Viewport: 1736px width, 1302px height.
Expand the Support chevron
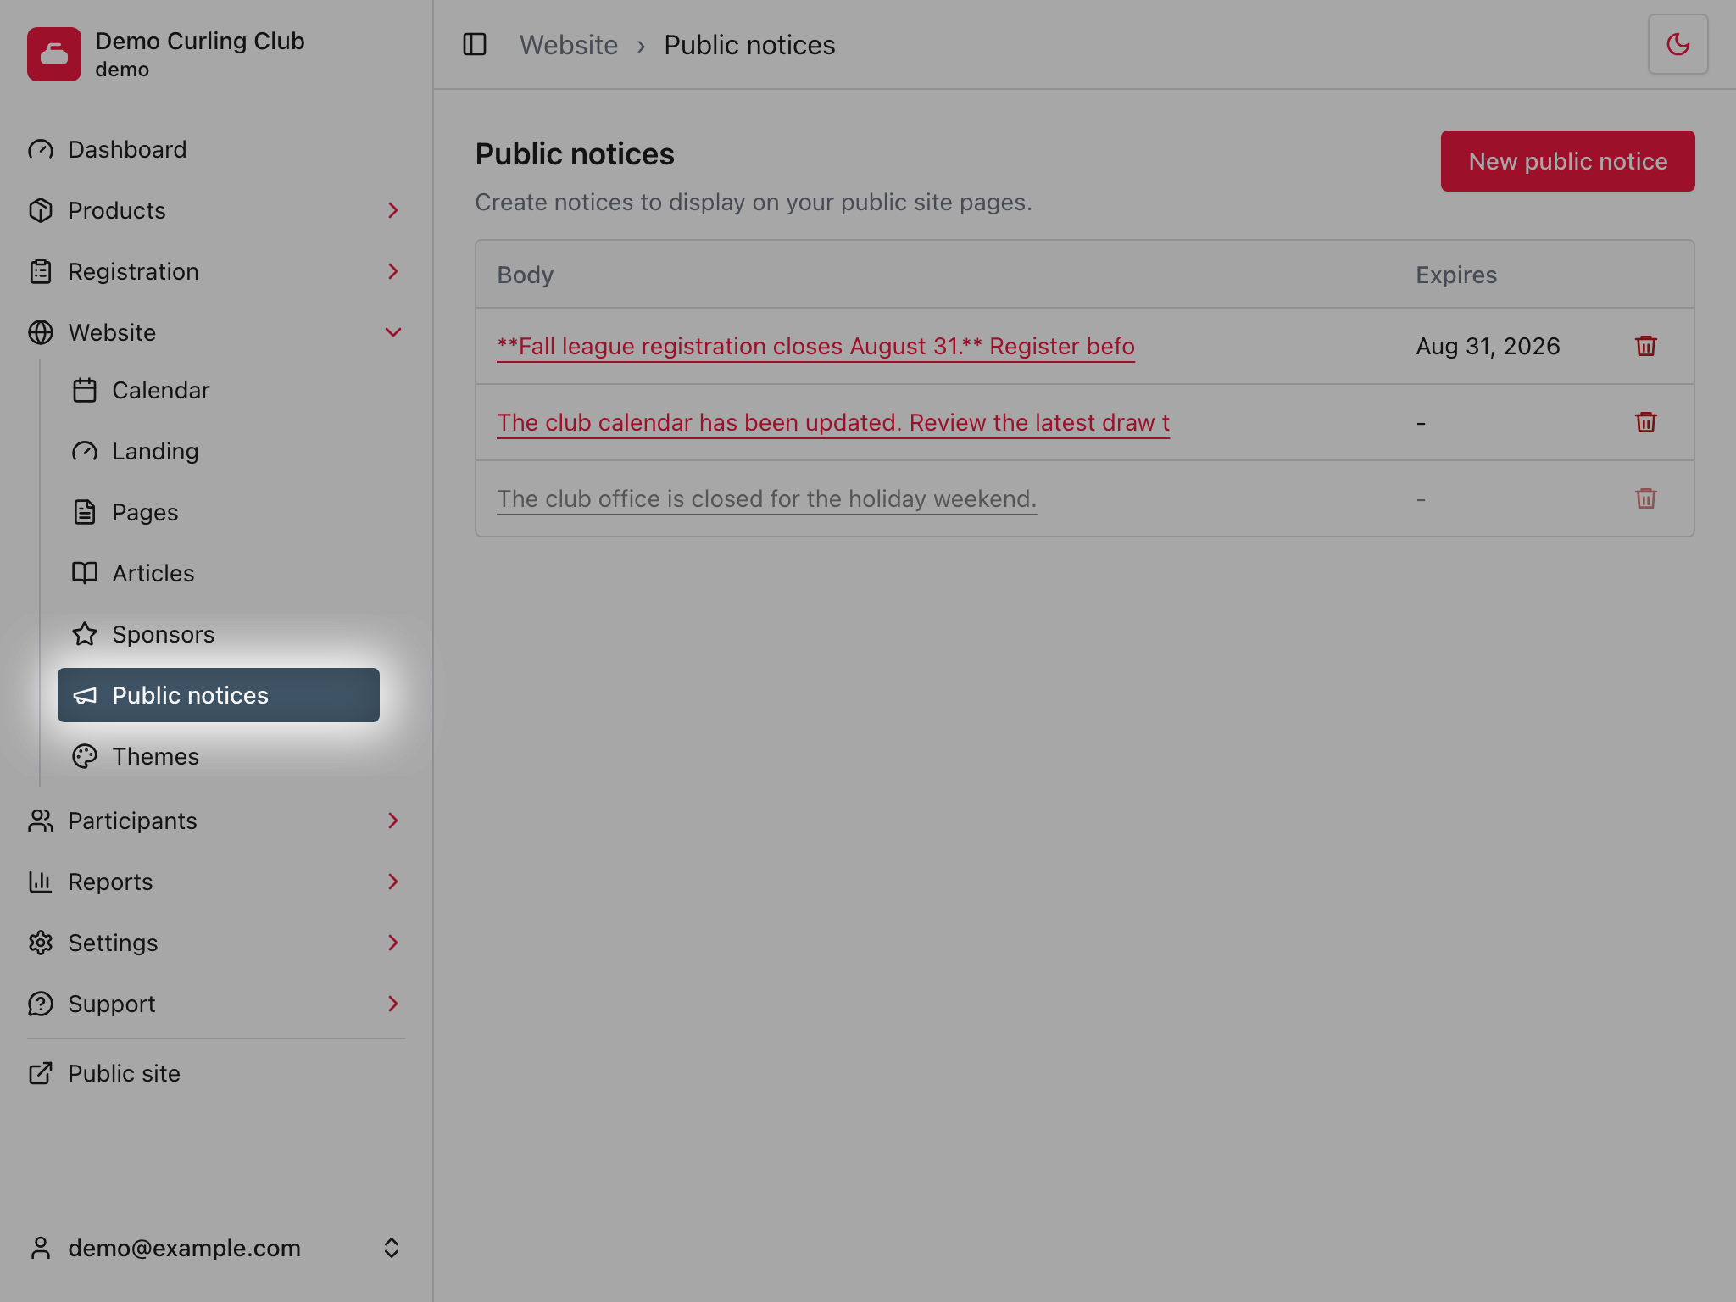point(392,1004)
